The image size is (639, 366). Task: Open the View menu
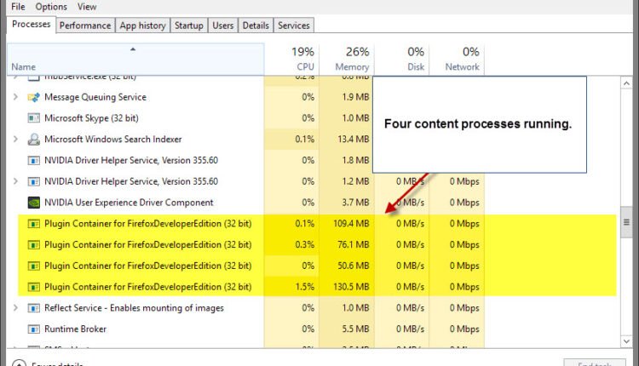point(87,7)
